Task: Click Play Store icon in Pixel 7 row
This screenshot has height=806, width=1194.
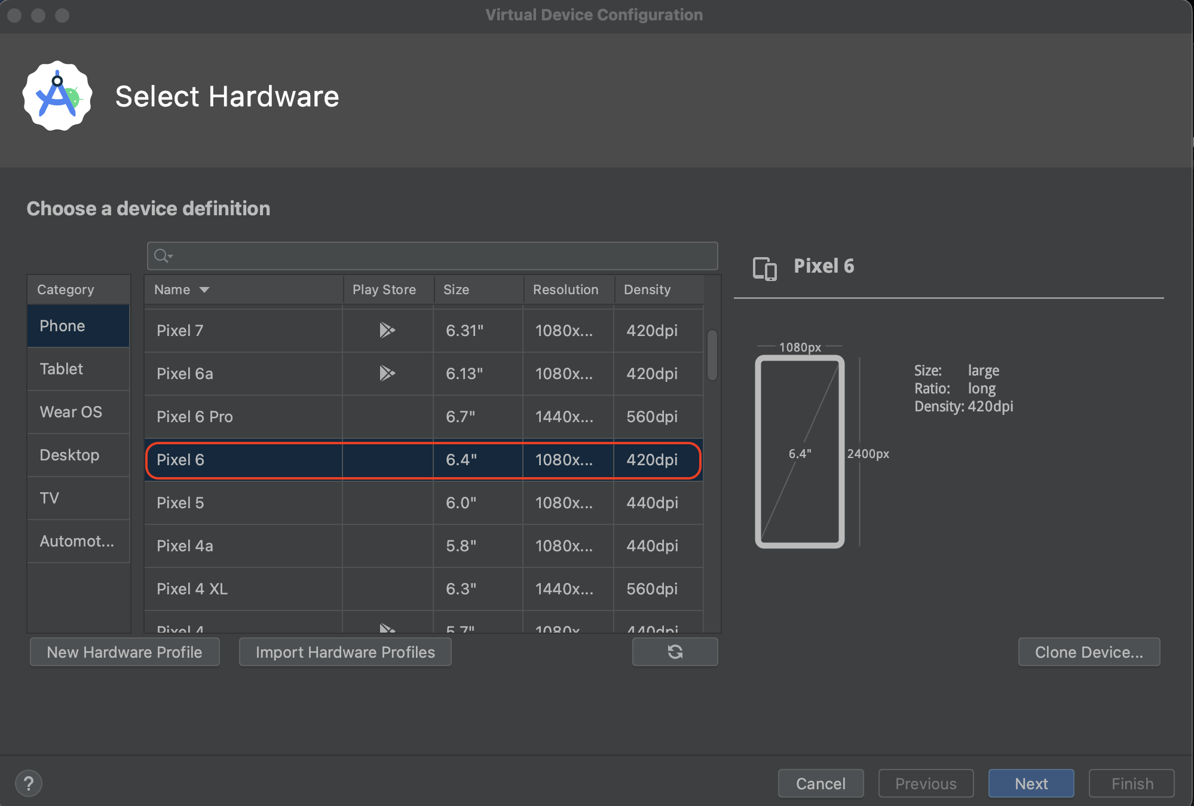Action: [x=387, y=330]
